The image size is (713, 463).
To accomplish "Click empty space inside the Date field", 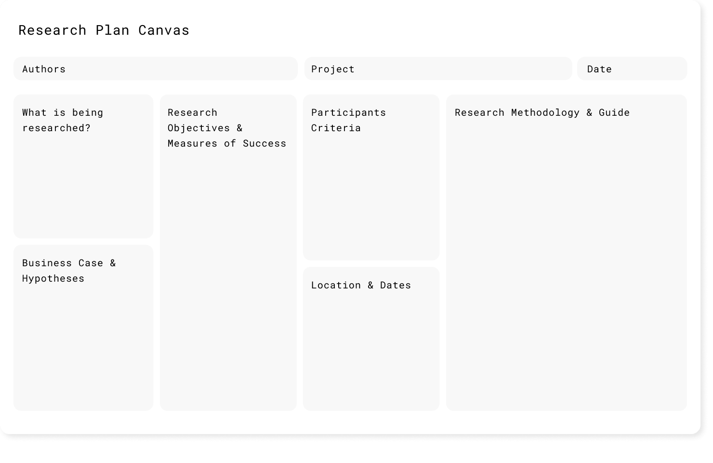I will 650,68.
